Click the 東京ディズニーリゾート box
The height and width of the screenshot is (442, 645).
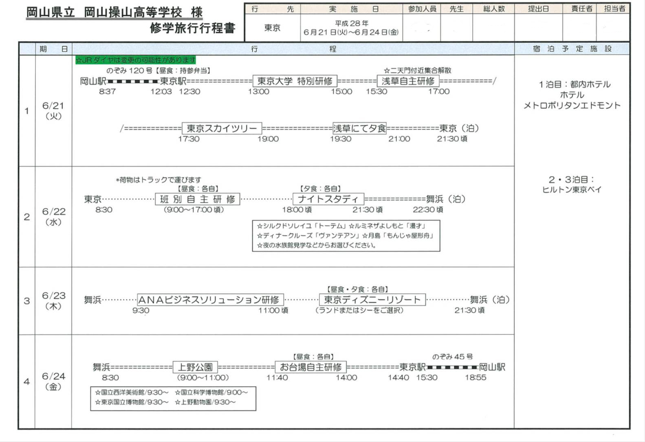click(372, 300)
